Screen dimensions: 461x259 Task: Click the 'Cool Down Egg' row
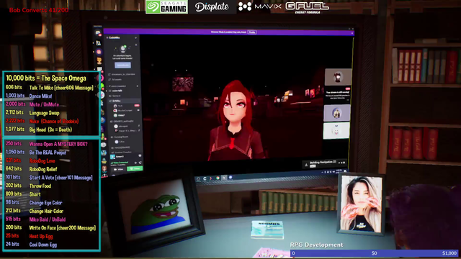coord(31,245)
